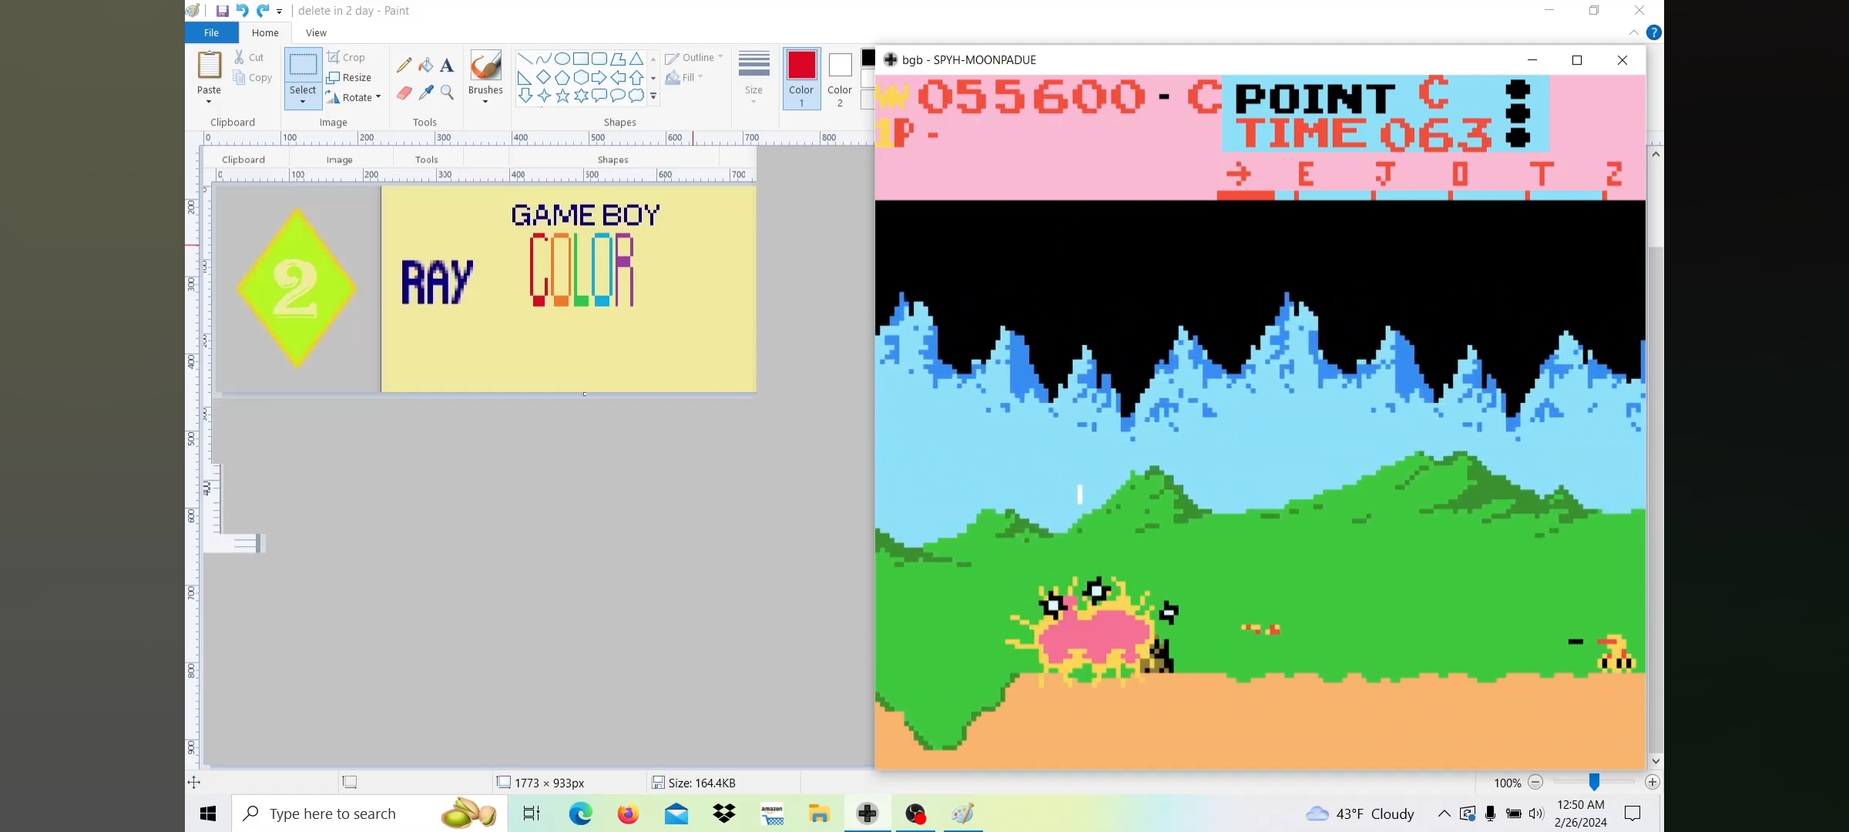
Task: Select the Pencil tool
Action: pos(404,65)
